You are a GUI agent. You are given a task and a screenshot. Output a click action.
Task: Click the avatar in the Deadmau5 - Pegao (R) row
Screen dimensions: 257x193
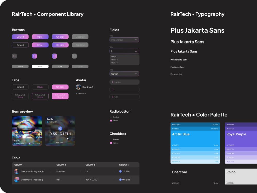[x=17, y=180]
